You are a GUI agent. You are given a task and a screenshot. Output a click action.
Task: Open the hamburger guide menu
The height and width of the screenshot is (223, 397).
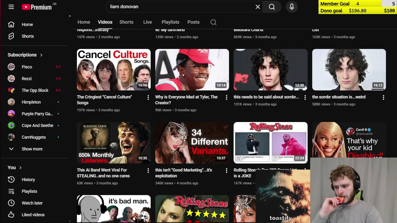pos(11,7)
